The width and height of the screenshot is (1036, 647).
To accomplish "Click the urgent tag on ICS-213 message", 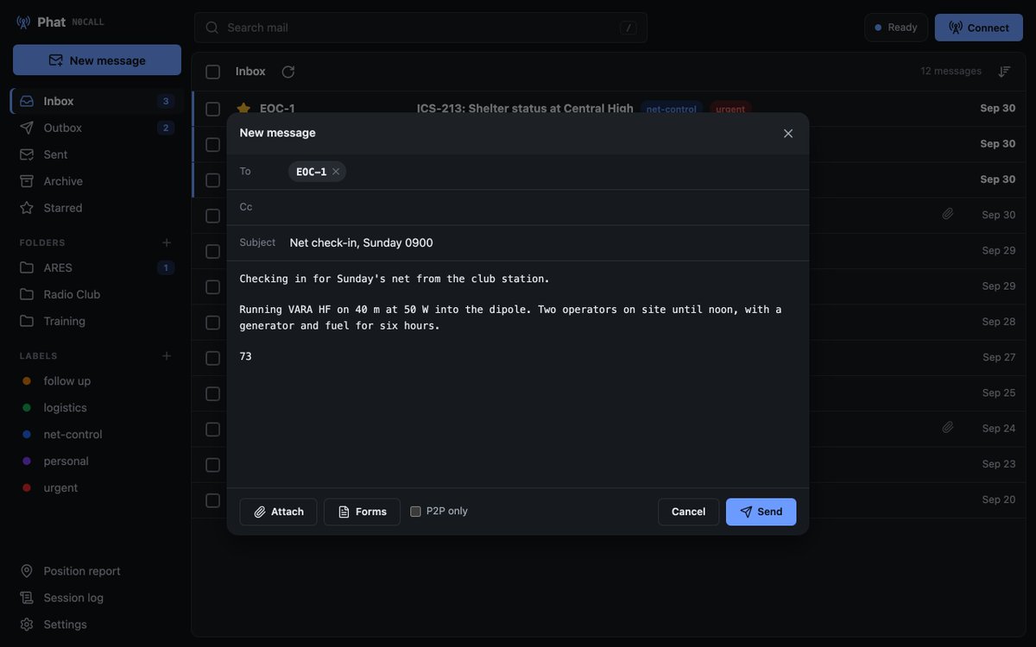I will [x=730, y=109].
